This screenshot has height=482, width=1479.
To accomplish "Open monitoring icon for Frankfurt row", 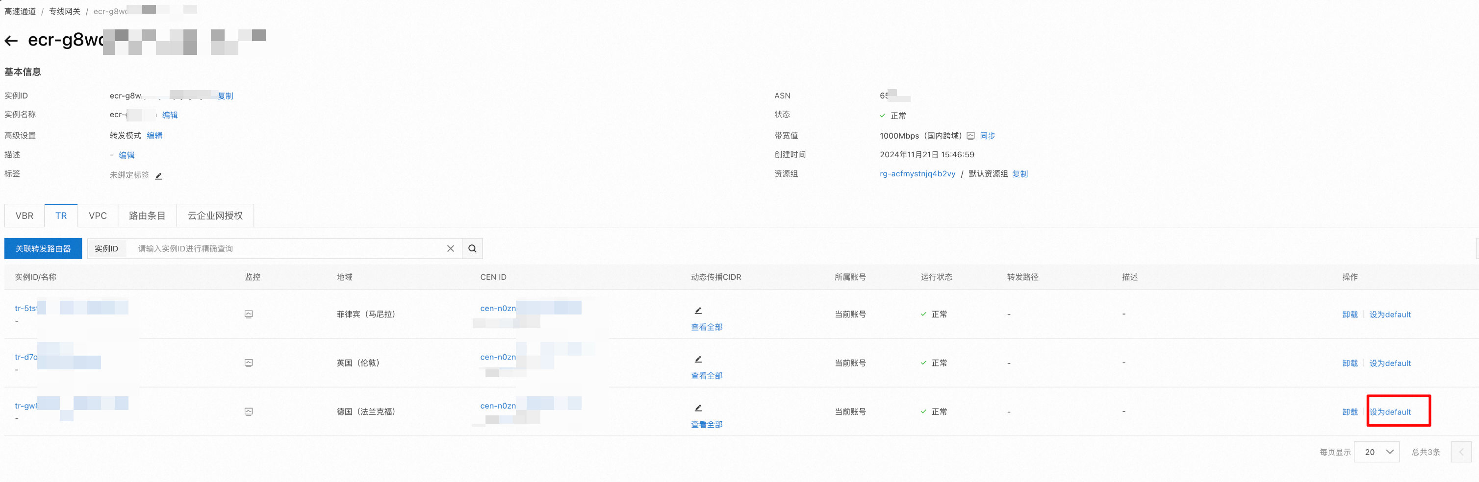I will [249, 412].
